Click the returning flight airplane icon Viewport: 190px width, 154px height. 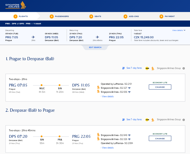click(x=97, y=37)
